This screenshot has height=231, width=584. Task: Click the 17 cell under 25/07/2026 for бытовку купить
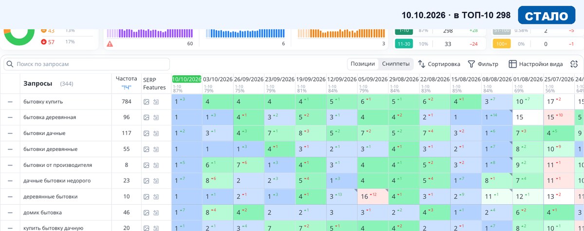[559, 102]
